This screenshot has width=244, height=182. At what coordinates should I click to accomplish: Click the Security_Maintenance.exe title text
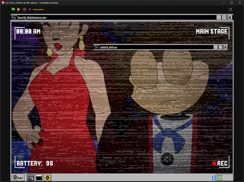(32, 18)
